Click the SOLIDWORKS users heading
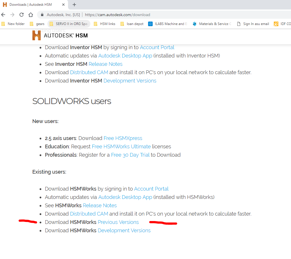Image resolution: width=291 pixels, height=259 pixels. (x=72, y=101)
